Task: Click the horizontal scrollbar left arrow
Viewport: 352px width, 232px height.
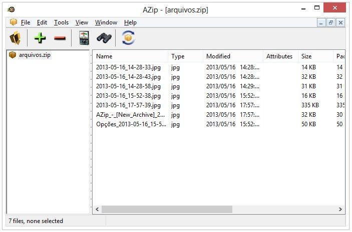Action: tap(97, 210)
